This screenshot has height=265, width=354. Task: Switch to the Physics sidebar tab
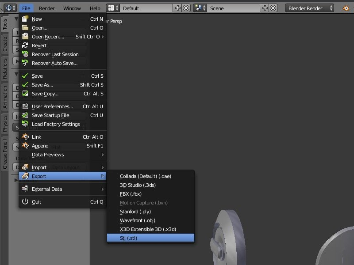5,124
